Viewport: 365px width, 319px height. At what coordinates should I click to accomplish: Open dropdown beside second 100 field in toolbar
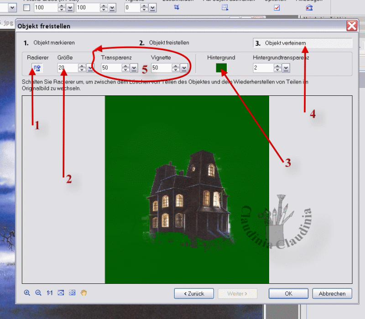[112, 8]
